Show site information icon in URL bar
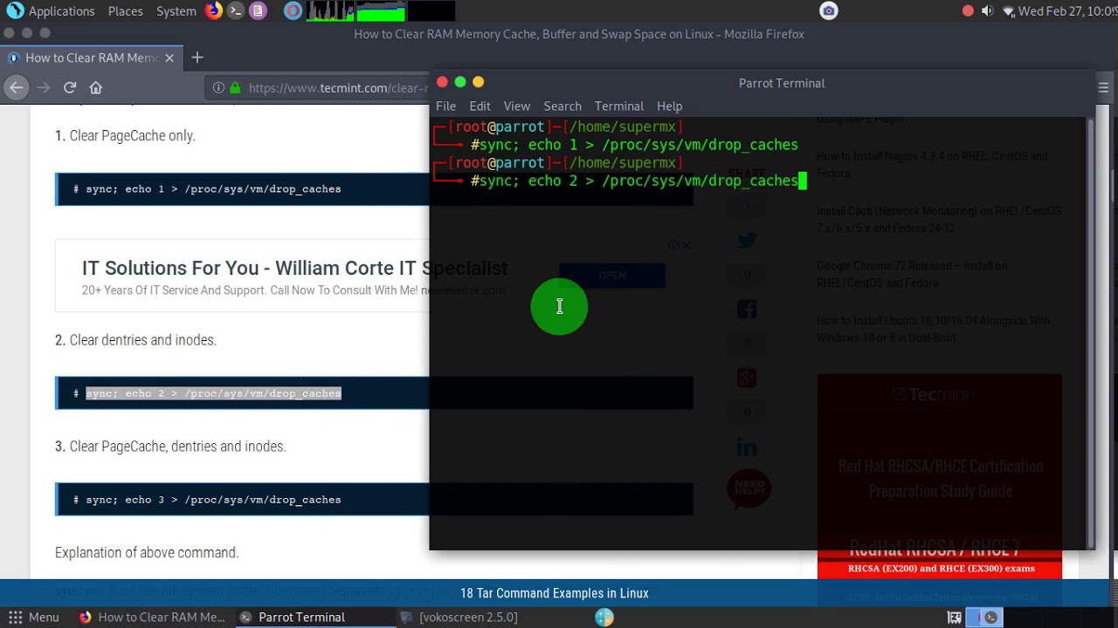This screenshot has height=628, width=1118. coord(218,87)
